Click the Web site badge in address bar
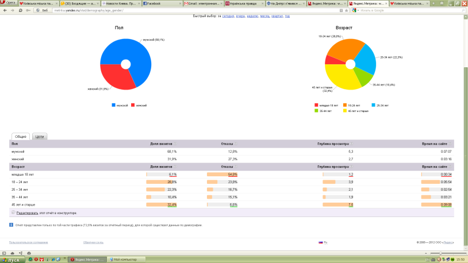 tap(43, 10)
